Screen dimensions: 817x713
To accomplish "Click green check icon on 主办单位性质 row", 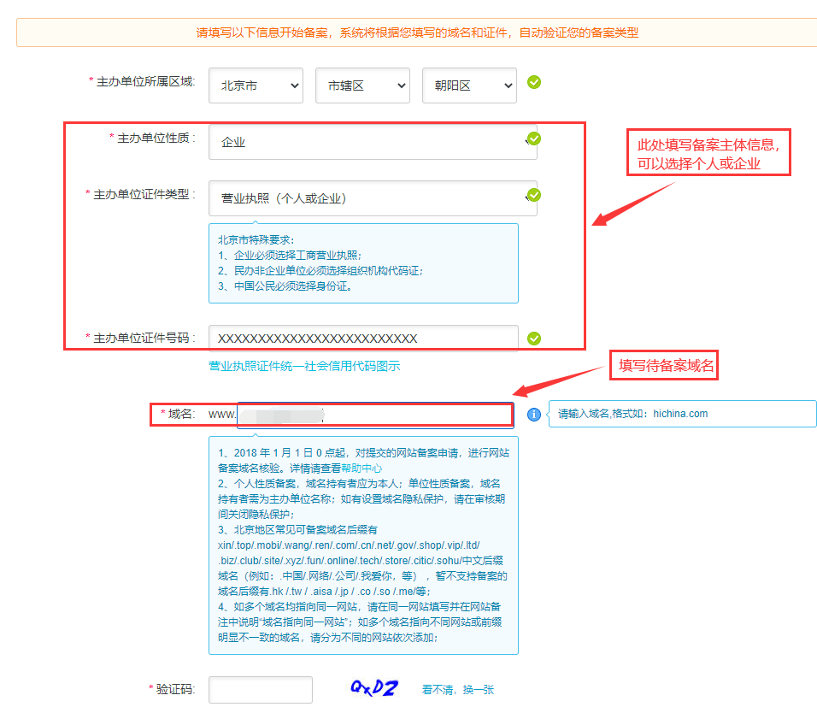I will pos(534,138).
